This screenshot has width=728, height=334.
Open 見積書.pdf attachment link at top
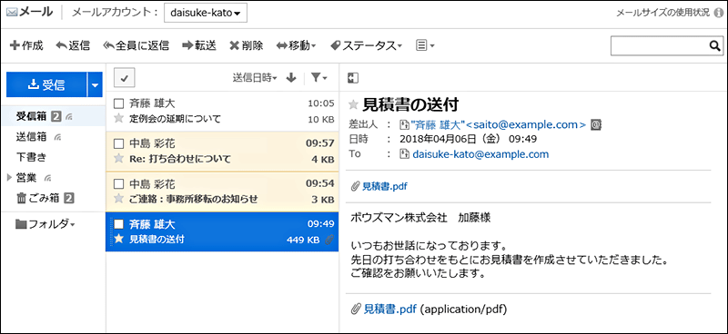[x=384, y=187]
